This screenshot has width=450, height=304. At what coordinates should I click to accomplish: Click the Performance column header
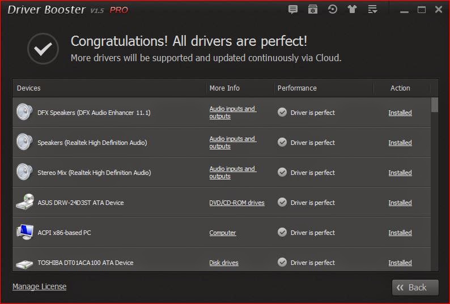297,88
